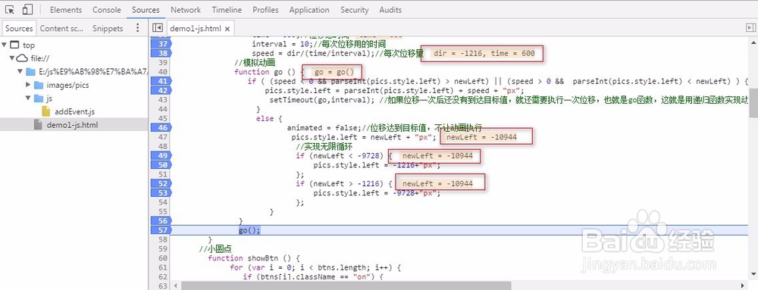This screenshot has height=290, width=758.
Task: Select the demo1-js.html editor tab
Action: pos(199,29)
